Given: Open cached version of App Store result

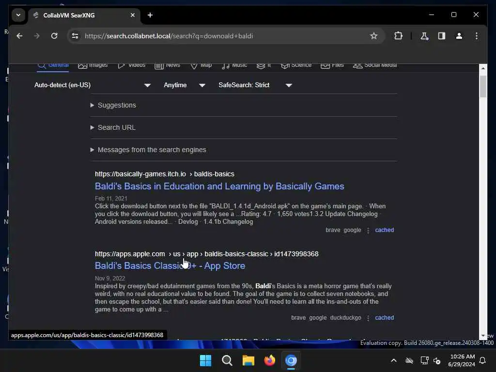Looking at the screenshot, I should 384,318.
